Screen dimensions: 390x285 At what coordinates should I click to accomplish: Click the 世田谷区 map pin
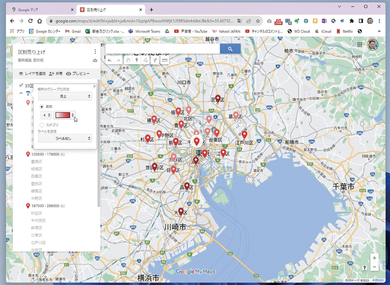(x=155, y=167)
